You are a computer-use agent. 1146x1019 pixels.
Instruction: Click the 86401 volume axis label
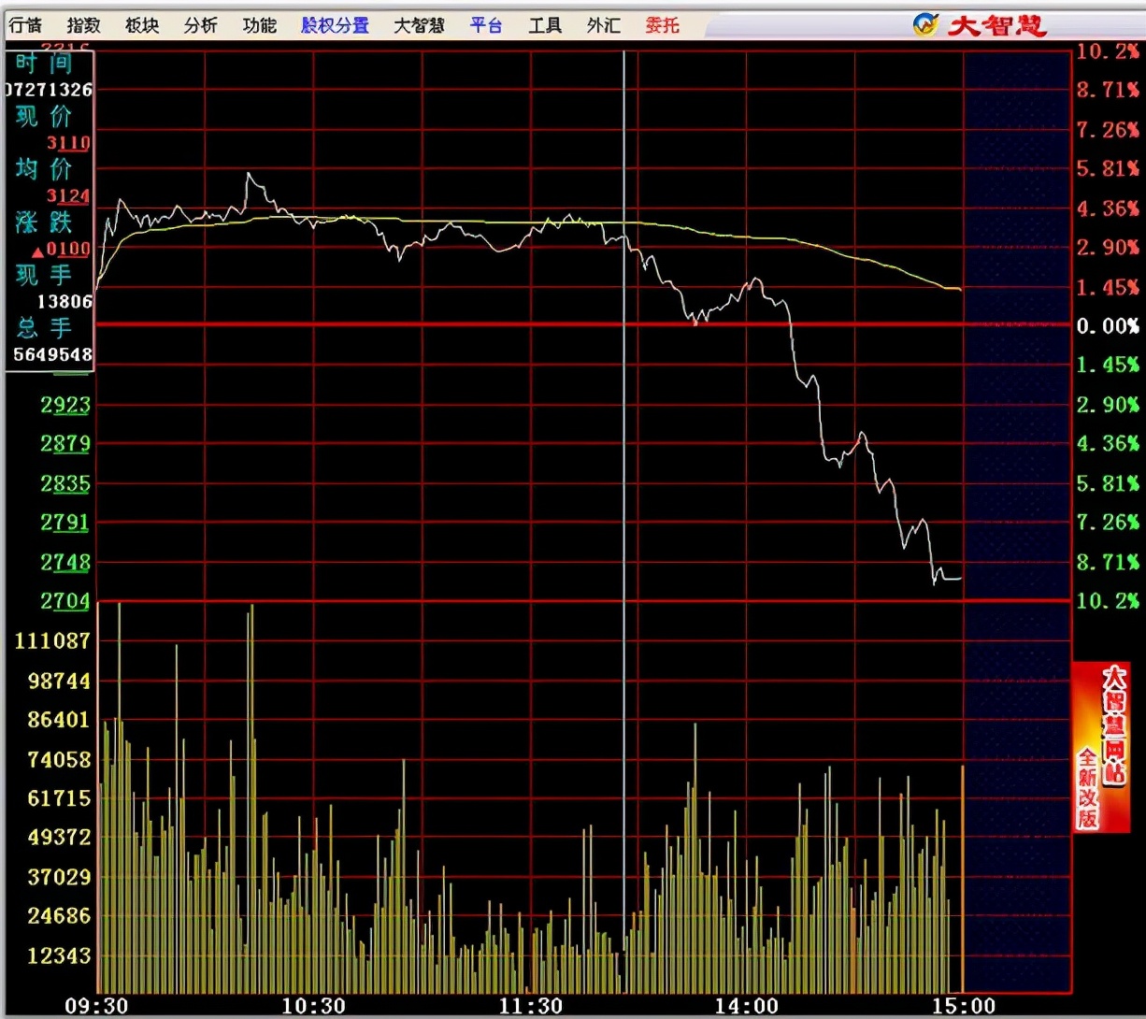point(60,720)
